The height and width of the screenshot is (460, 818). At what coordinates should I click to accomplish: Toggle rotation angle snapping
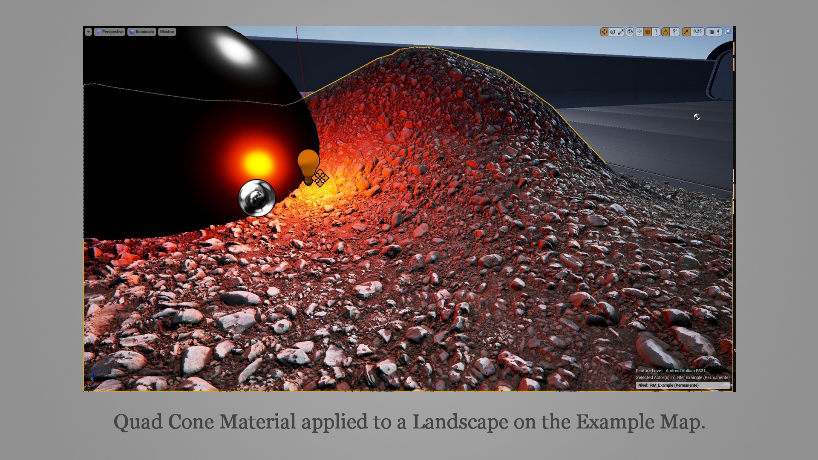665,32
